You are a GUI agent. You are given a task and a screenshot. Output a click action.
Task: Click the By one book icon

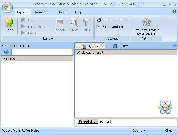click(x=84, y=46)
